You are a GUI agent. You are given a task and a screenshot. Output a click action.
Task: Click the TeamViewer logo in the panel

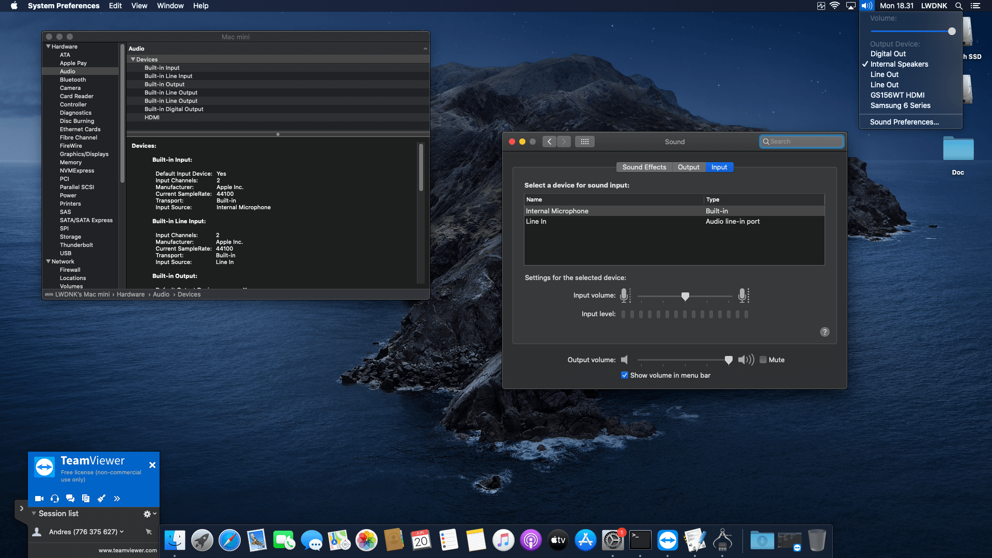point(44,467)
